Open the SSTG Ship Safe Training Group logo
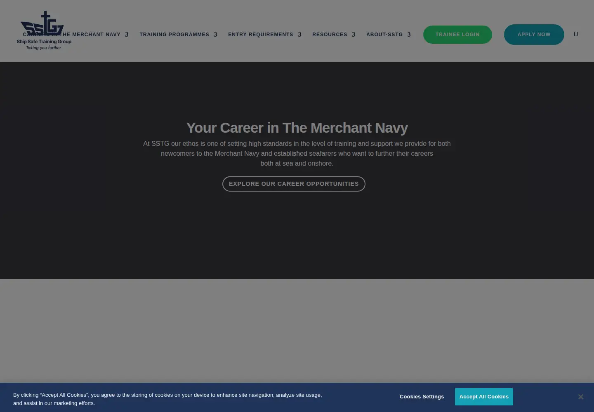 pyautogui.click(x=44, y=30)
